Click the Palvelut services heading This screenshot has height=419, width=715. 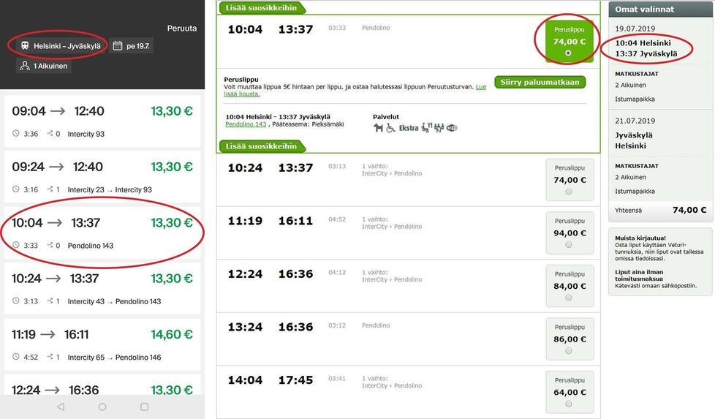pos(386,117)
